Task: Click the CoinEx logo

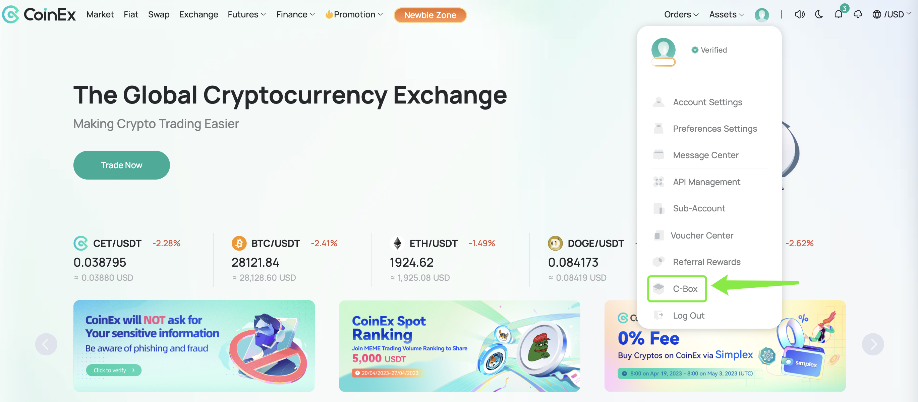Action: (x=39, y=15)
